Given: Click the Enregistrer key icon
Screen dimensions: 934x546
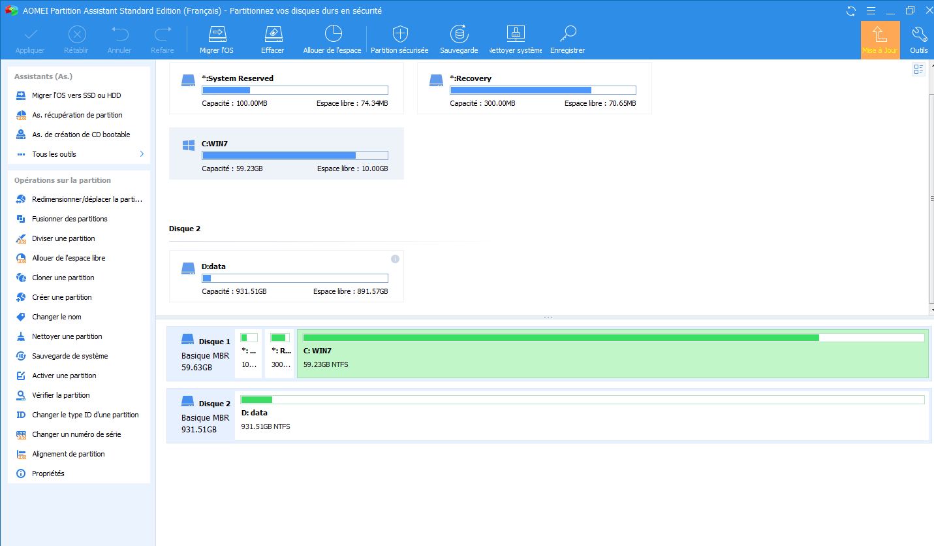Looking at the screenshot, I should [568, 35].
